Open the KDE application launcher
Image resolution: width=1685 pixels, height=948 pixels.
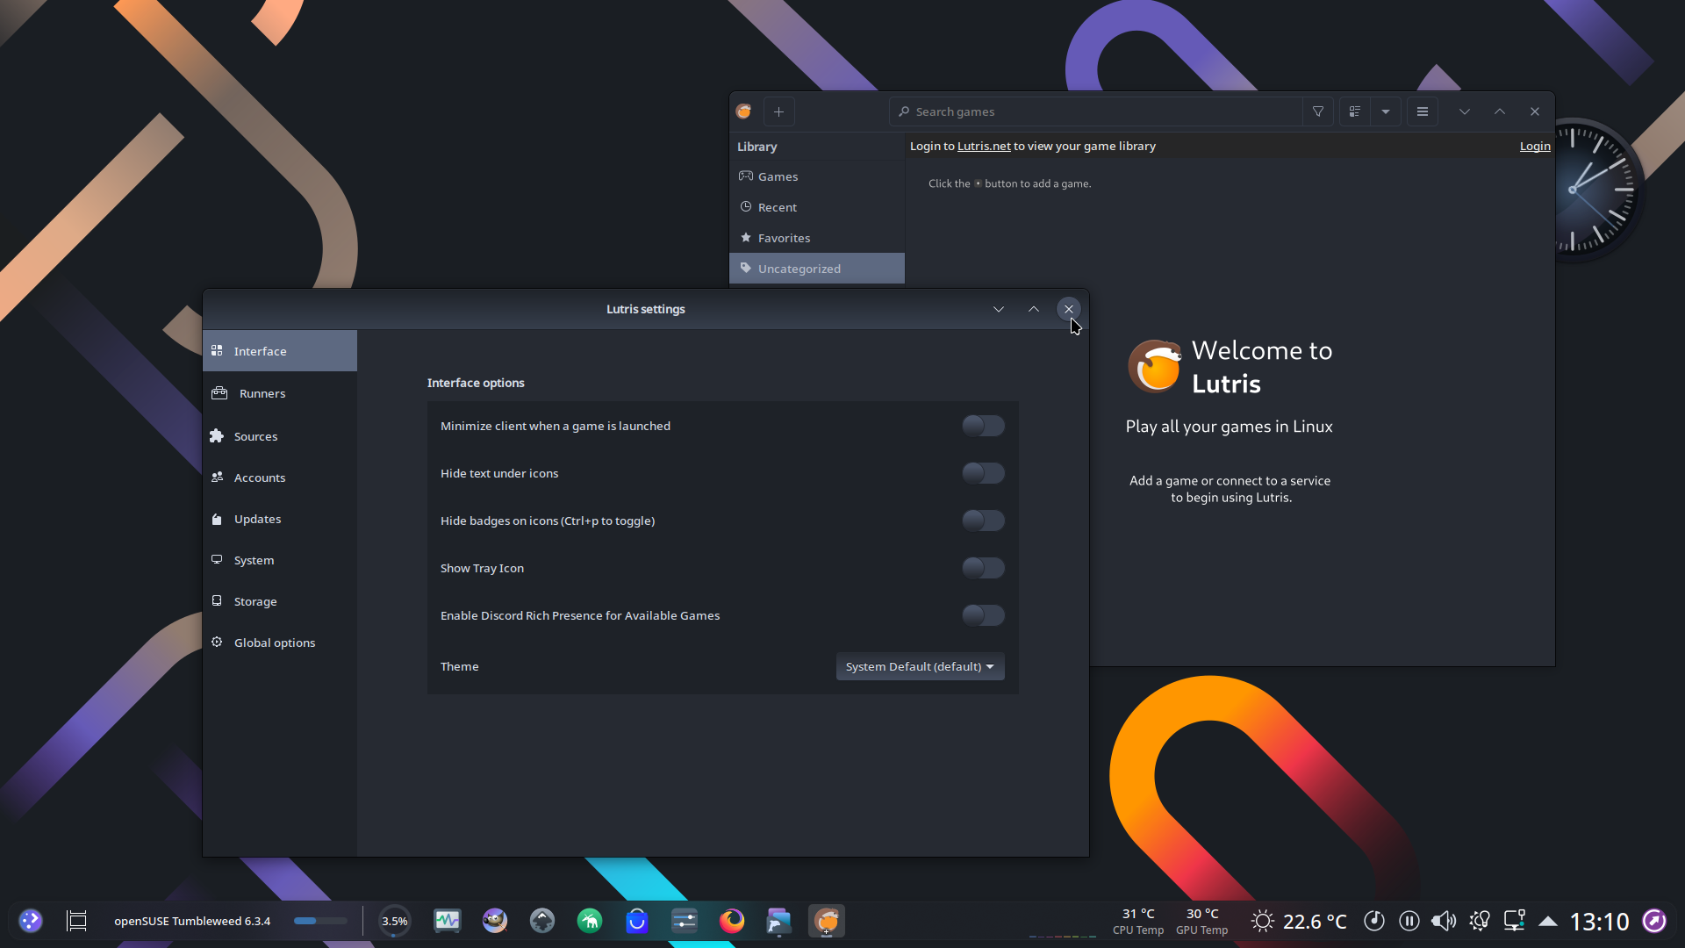(31, 921)
